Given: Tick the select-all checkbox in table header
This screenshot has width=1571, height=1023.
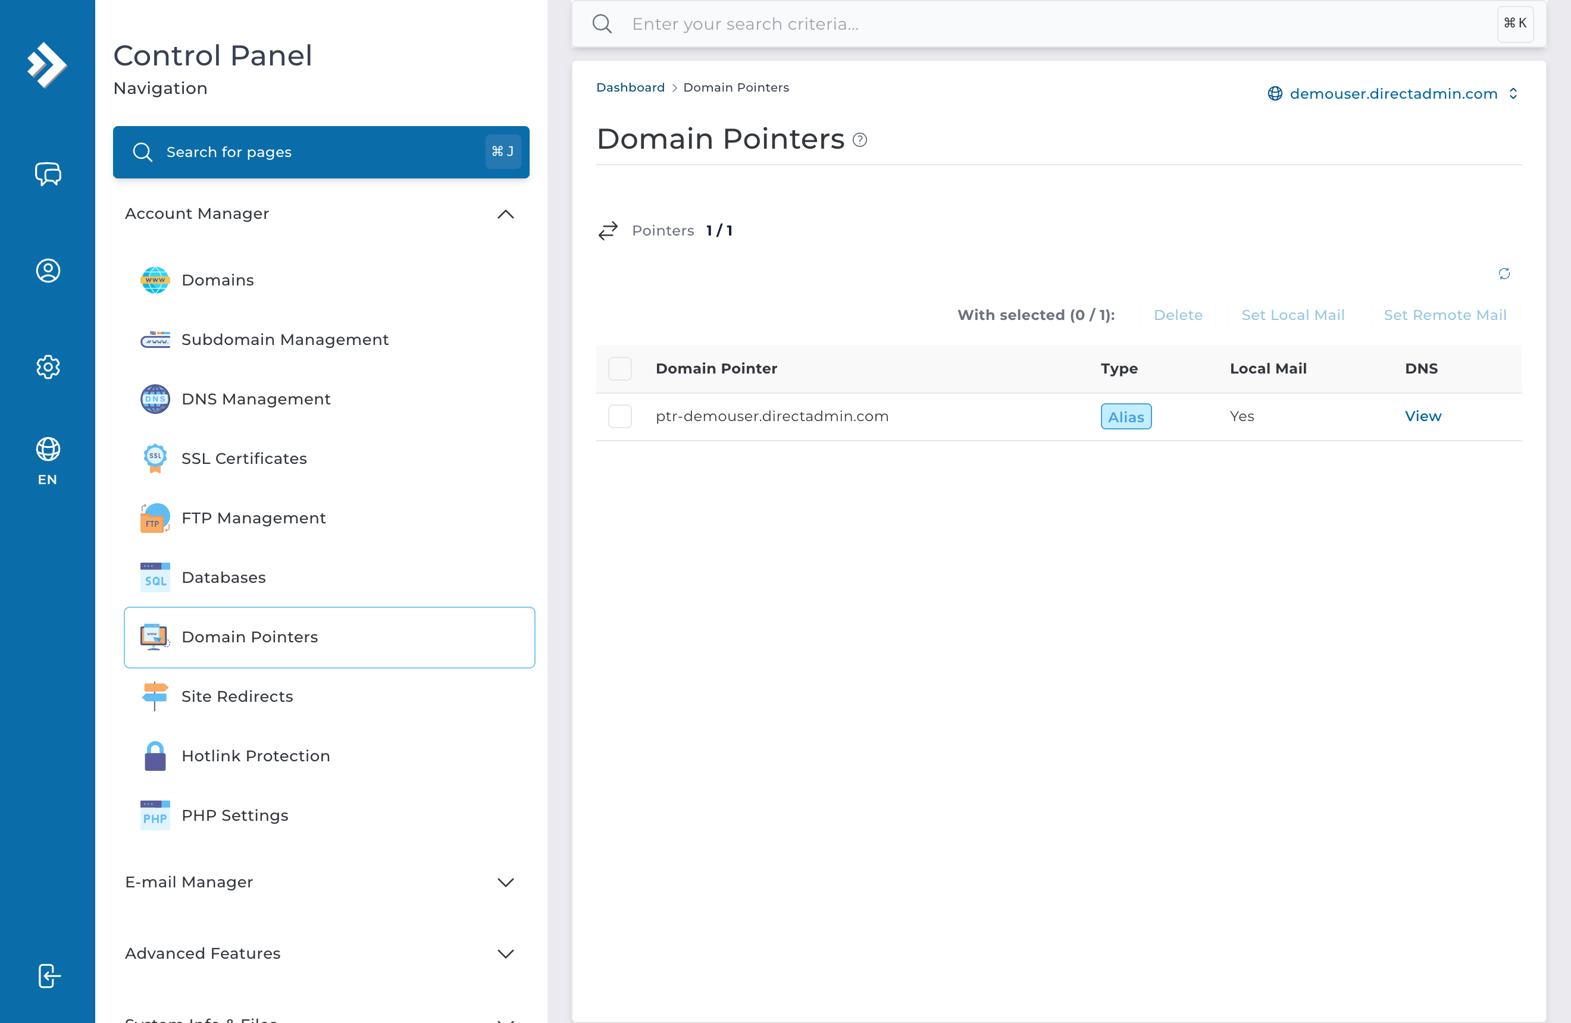Looking at the screenshot, I should pos(620,369).
